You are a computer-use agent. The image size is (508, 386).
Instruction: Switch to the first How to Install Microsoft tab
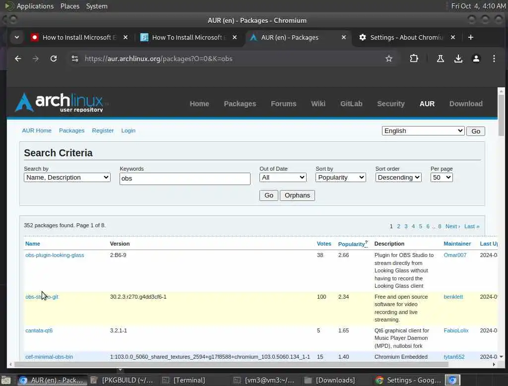pos(79,37)
